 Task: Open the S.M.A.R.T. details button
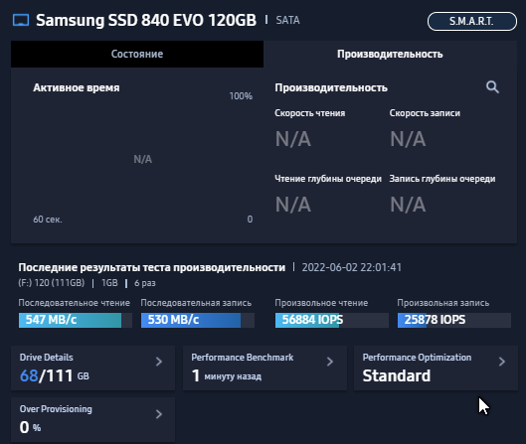coord(472,21)
